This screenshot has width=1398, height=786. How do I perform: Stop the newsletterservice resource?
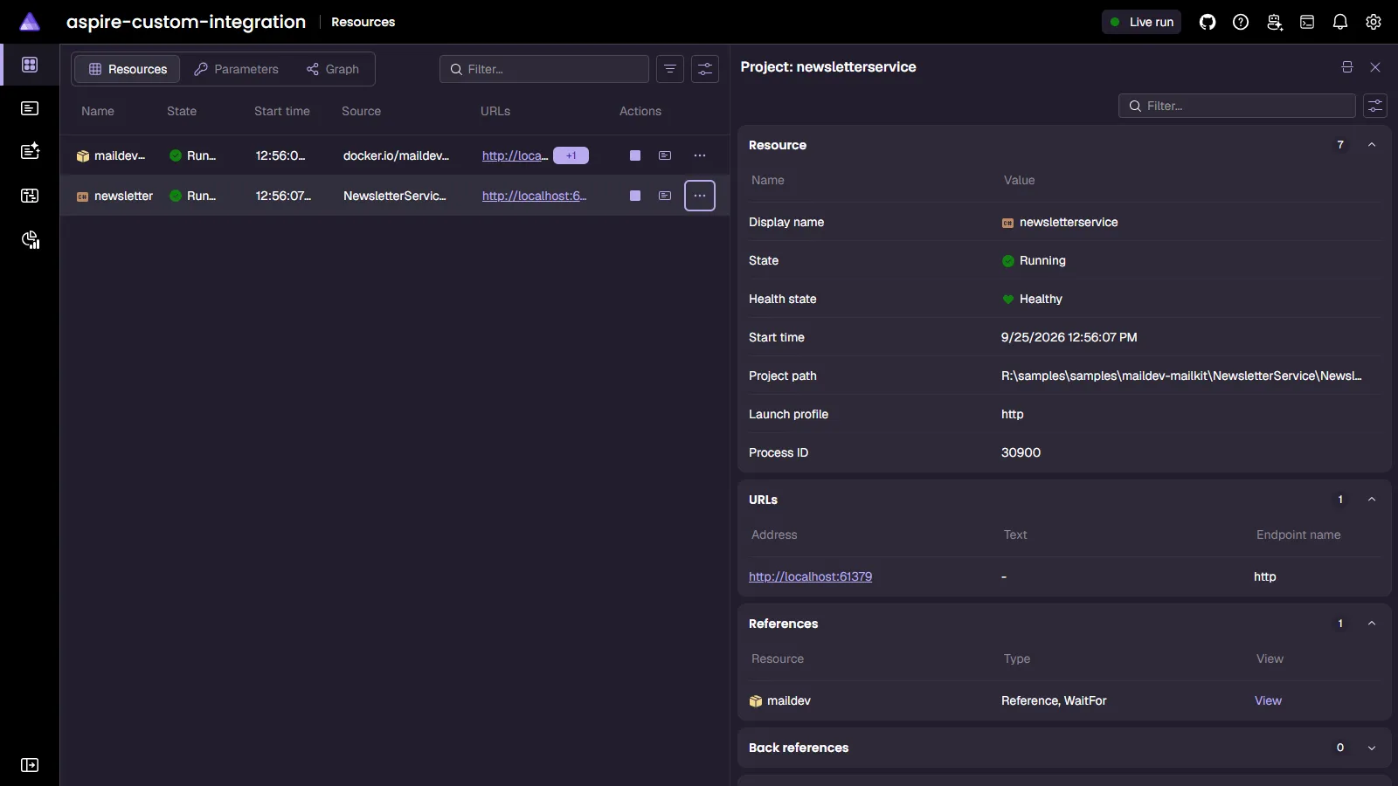[635, 196]
